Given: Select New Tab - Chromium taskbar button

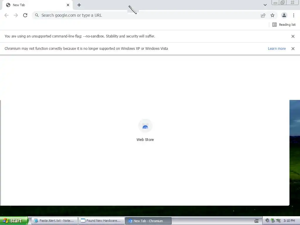Looking at the screenshot, I should coord(149,221).
